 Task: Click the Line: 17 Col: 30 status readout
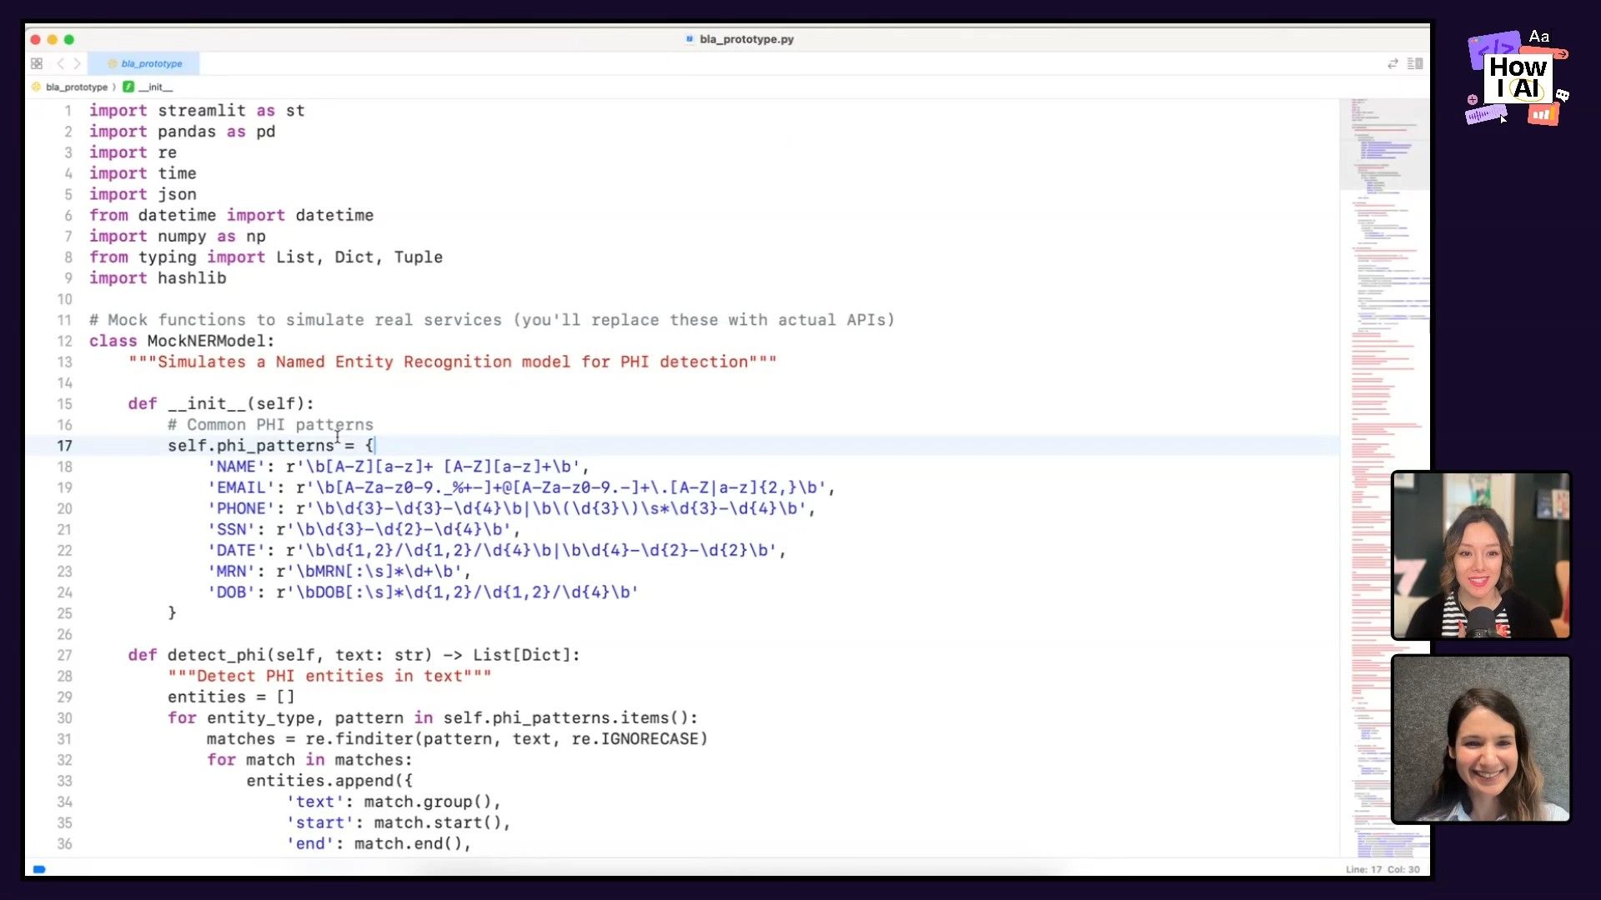[1383, 869]
